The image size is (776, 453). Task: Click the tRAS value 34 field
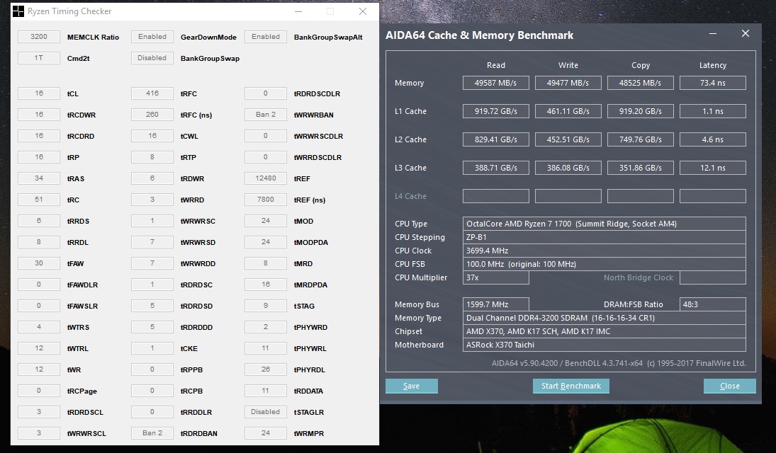[38, 178]
